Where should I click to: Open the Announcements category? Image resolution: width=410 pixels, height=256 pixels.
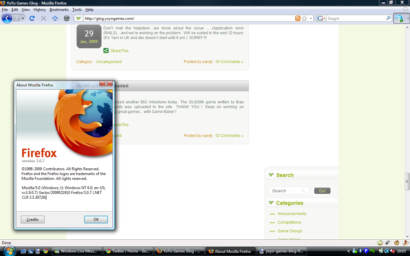click(x=292, y=214)
